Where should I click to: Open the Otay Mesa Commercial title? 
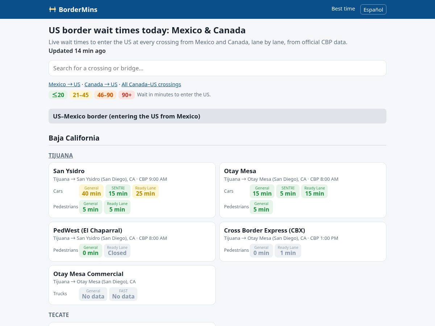(x=88, y=274)
